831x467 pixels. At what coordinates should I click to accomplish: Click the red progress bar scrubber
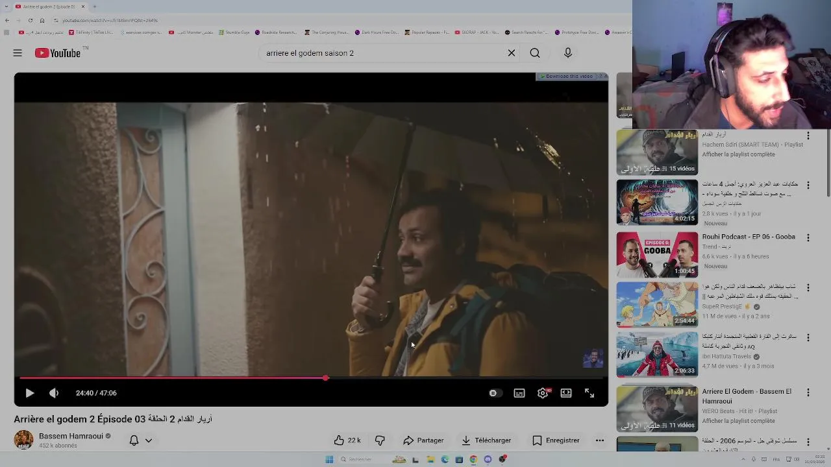pos(325,377)
